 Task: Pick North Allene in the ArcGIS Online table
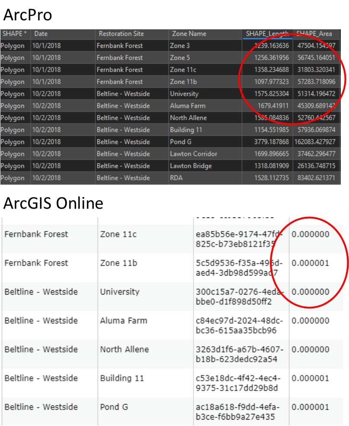tap(124, 349)
